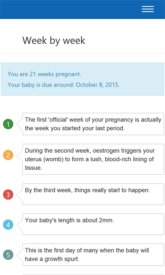The image size is (165, 275).
Task: Open the hamburger navigation menu
Action: click(x=148, y=9)
